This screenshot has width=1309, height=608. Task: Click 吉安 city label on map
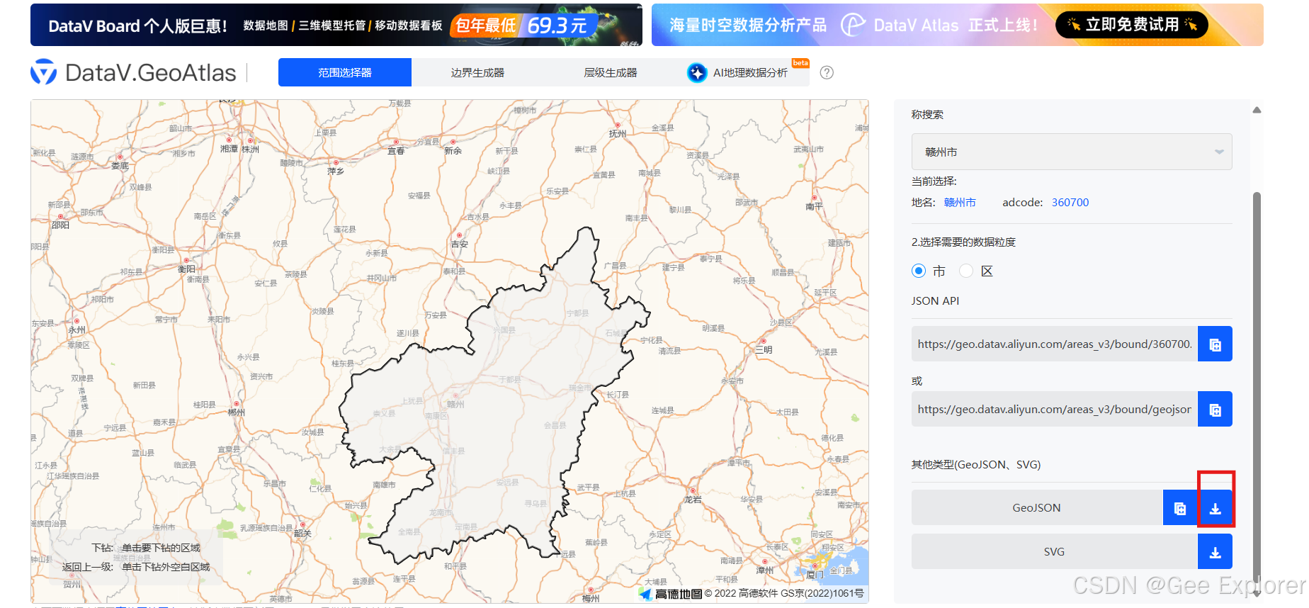coord(460,244)
